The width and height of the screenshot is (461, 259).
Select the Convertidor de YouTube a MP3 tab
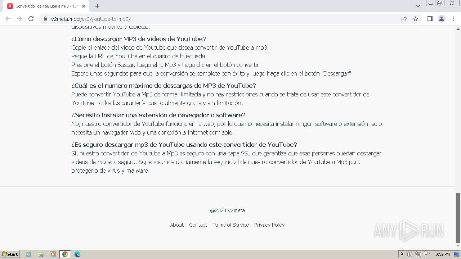point(46,6)
